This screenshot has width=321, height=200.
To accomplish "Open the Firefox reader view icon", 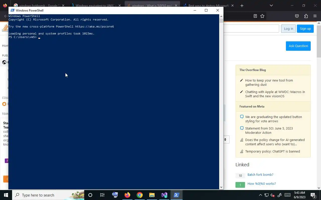I will [x=255, y=16].
